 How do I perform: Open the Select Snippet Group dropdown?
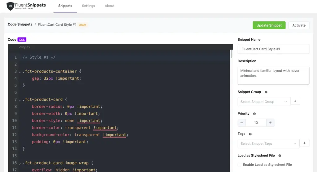(x=264, y=102)
